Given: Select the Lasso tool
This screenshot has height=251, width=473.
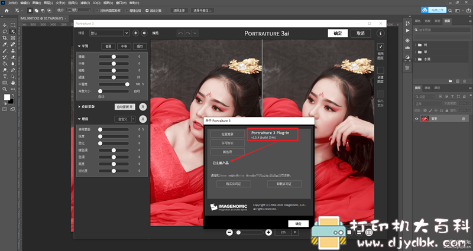Looking at the screenshot, I should click(x=5, y=31).
